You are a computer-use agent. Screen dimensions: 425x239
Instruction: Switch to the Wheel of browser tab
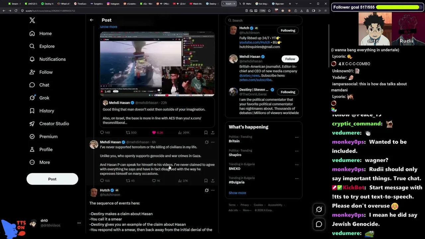coord(64,4)
